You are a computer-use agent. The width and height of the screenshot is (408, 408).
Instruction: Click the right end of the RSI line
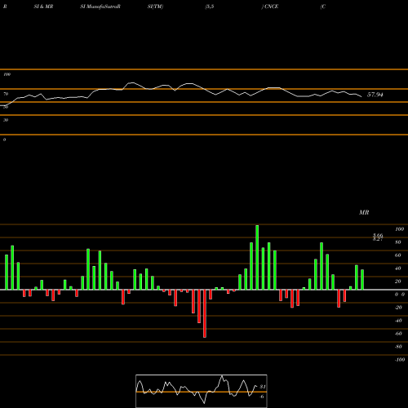coord(361,96)
